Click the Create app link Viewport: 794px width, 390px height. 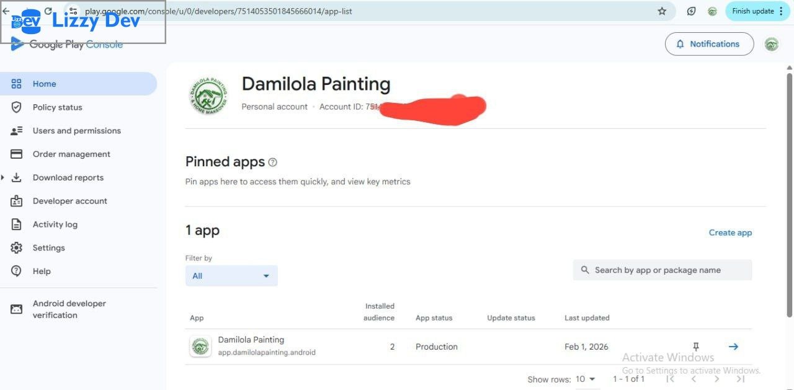point(730,233)
